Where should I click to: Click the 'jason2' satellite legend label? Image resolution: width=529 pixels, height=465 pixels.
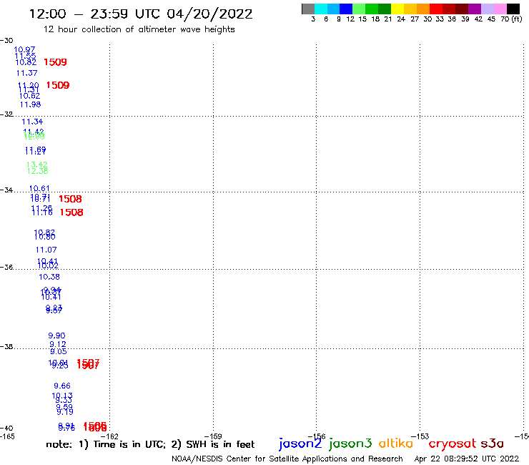coord(300,444)
